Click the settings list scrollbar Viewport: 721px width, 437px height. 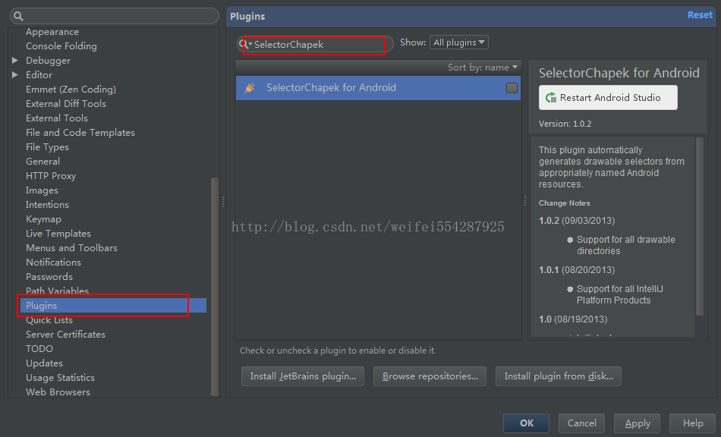tap(214, 286)
